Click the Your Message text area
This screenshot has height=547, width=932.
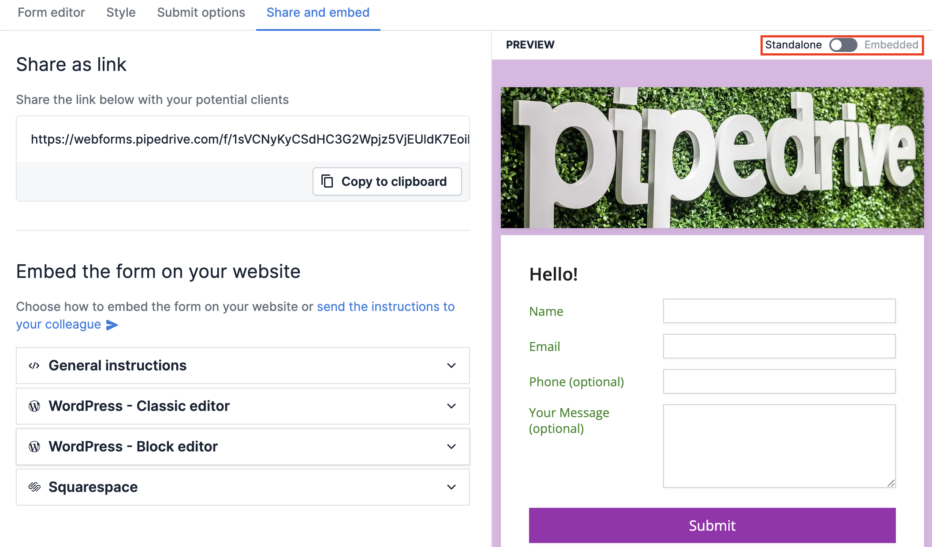point(779,446)
